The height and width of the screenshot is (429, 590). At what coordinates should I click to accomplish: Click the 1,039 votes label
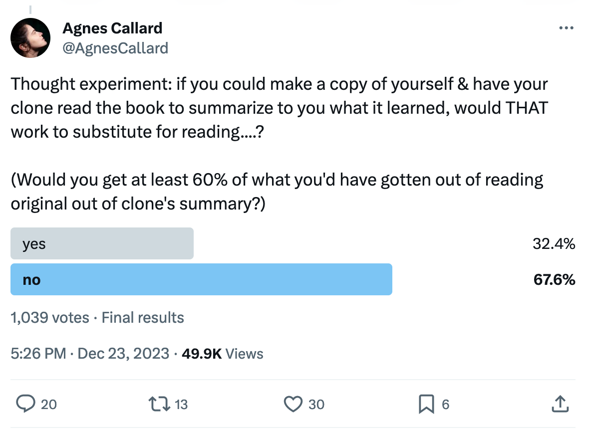click(x=49, y=317)
